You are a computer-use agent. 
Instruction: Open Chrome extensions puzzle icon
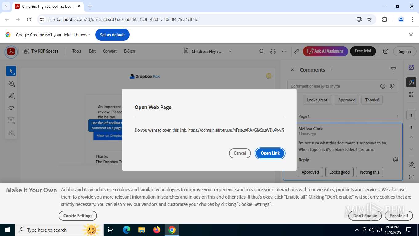[384, 19]
